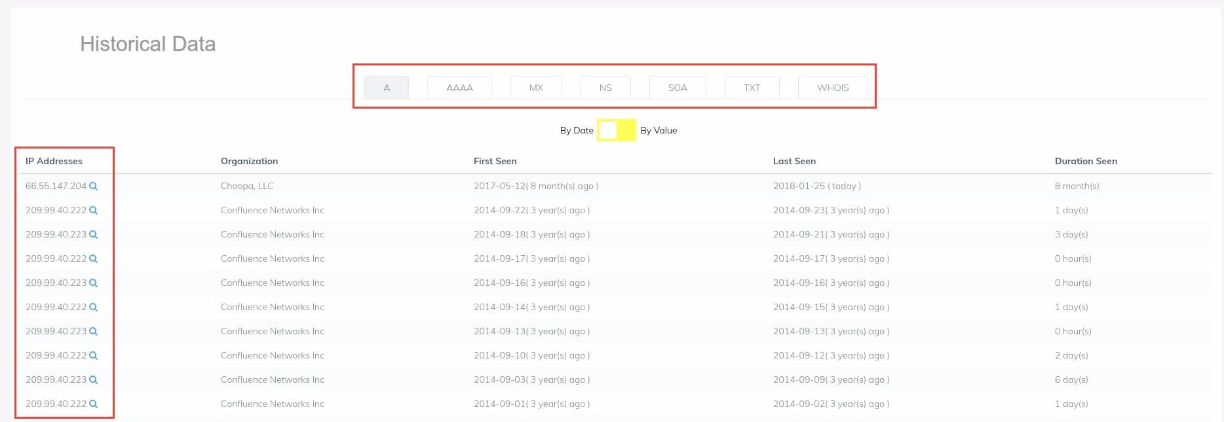Viewport: 1224px width, 422px height.
Task: Click Confluence Networks Inc in the 2014-09-01 row
Action: (x=273, y=404)
